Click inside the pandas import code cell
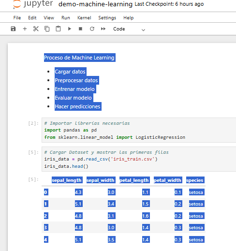 point(139,130)
